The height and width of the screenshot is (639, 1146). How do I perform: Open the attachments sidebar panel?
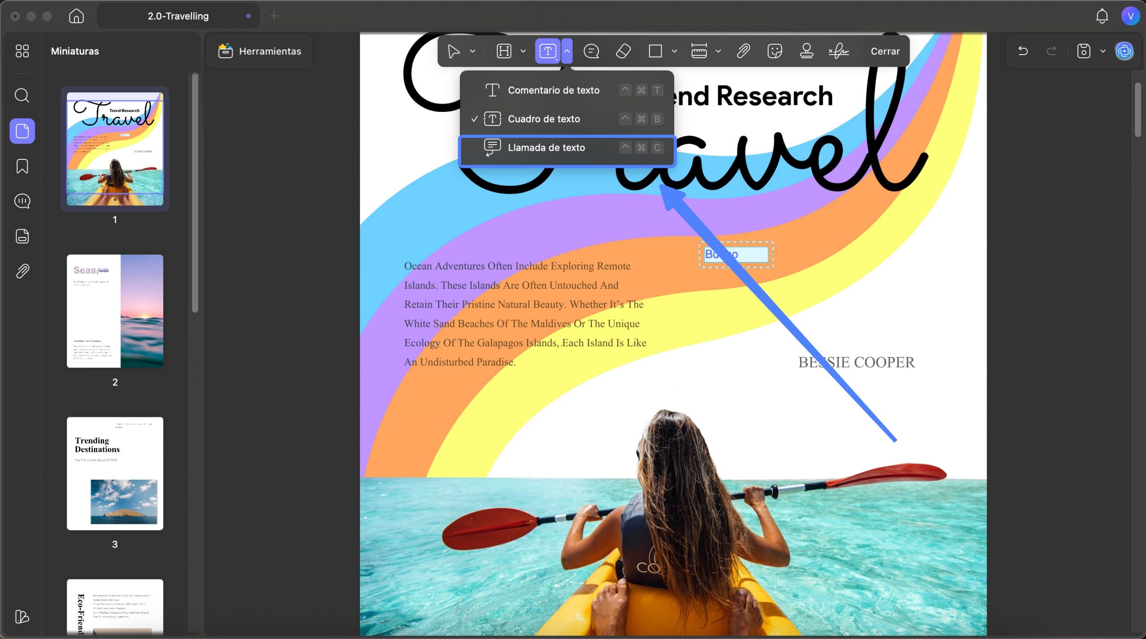[22, 271]
